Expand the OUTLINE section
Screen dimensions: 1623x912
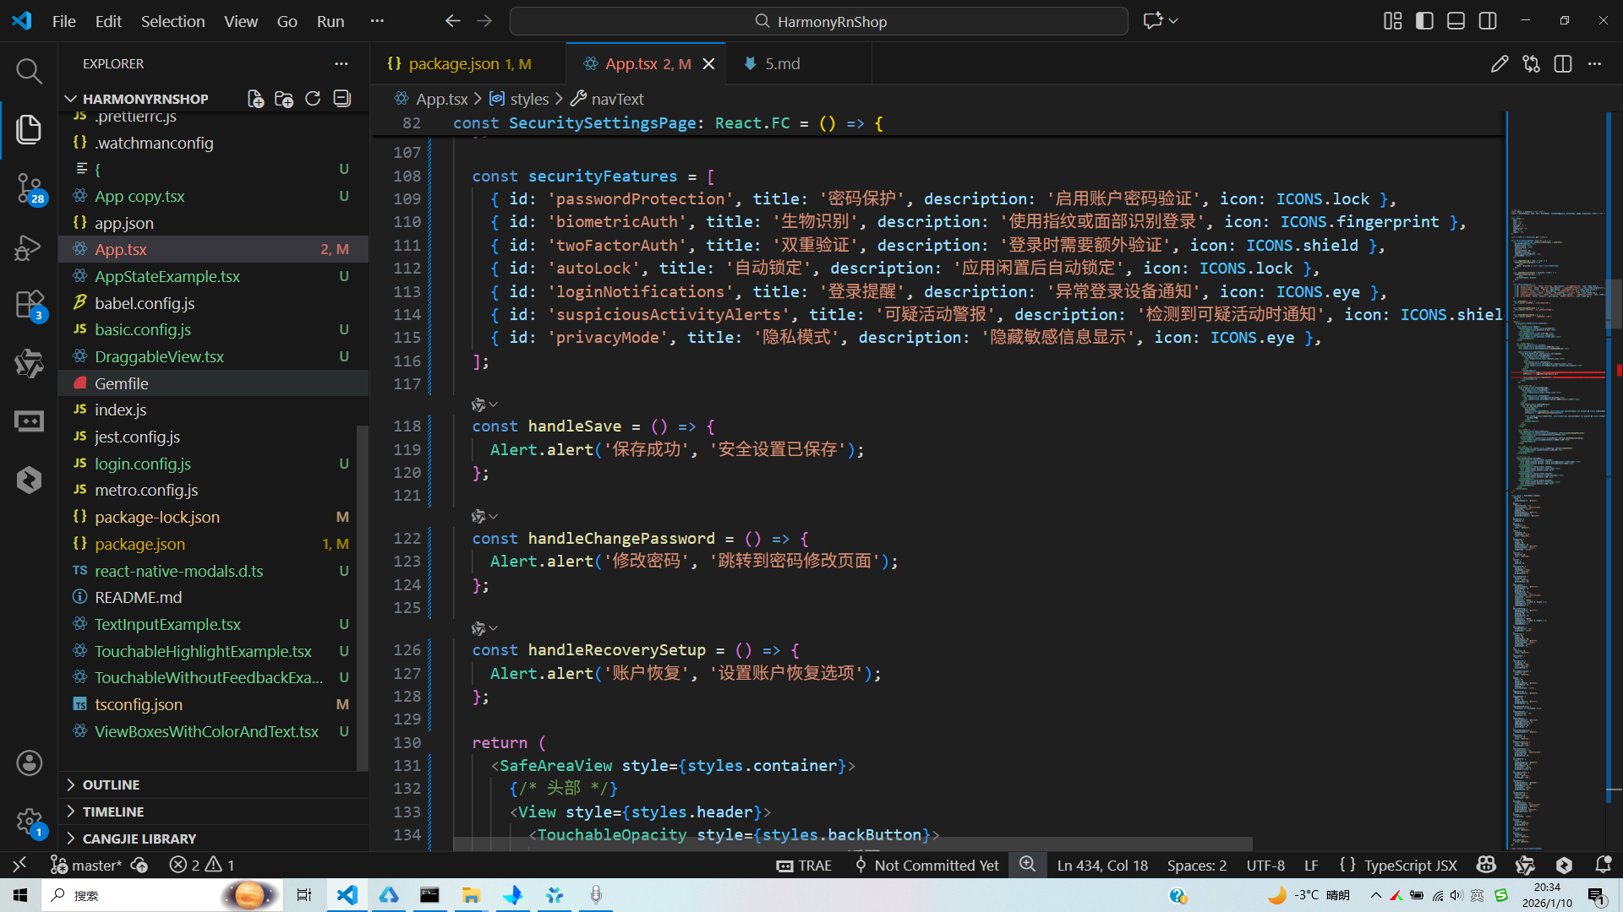tap(111, 784)
